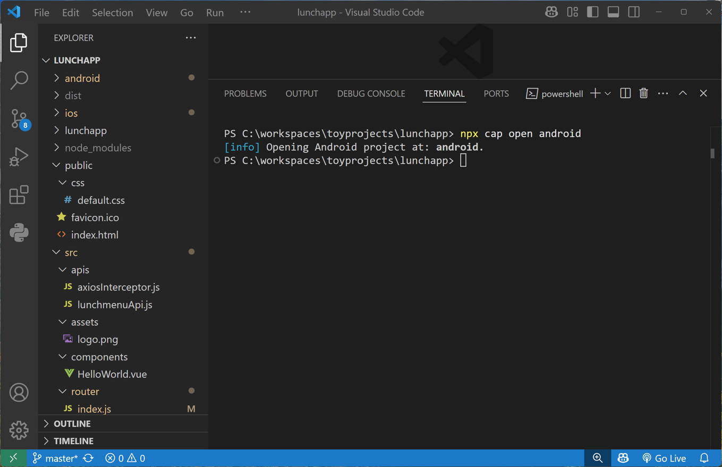Collapse the src folder
The width and height of the screenshot is (722, 467).
[x=123, y=252]
